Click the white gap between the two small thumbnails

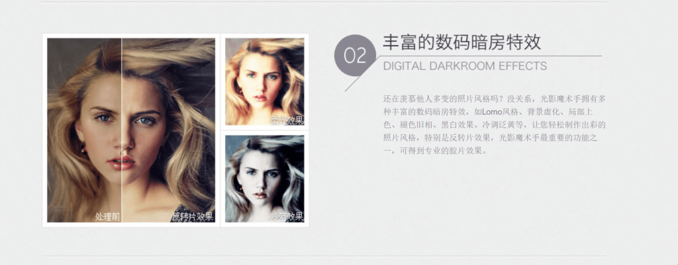pos(265,130)
